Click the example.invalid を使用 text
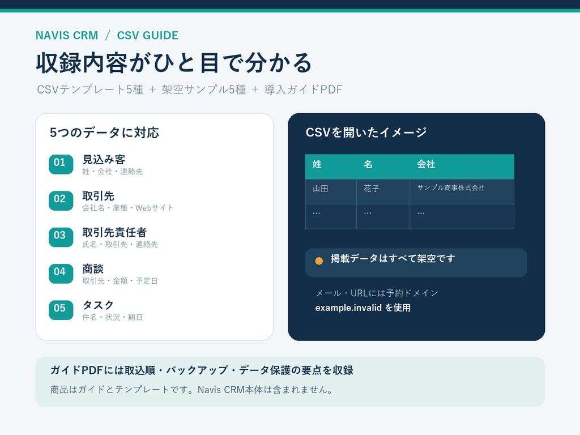This screenshot has width=580, height=435. tap(363, 308)
